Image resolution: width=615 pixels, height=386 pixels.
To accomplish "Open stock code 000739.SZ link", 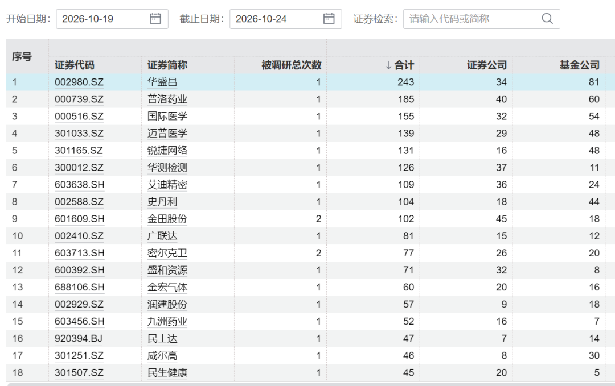I will [x=79, y=99].
